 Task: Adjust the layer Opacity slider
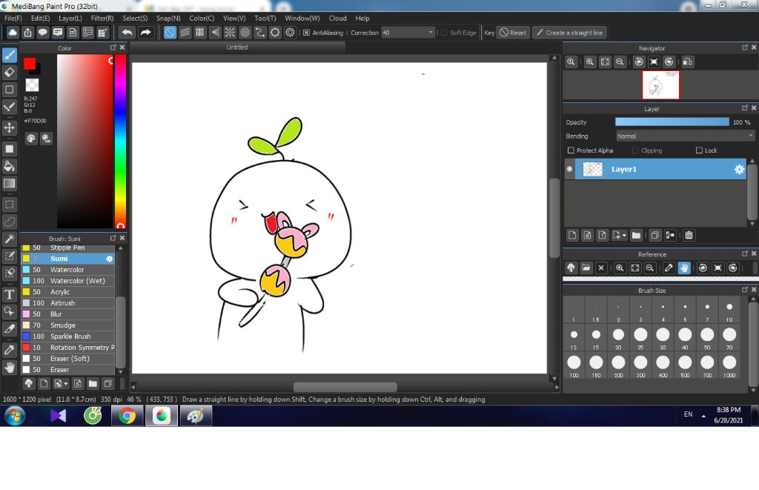[x=672, y=122]
